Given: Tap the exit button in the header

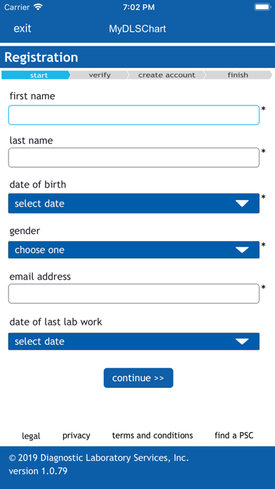Looking at the screenshot, I should point(22,29).
